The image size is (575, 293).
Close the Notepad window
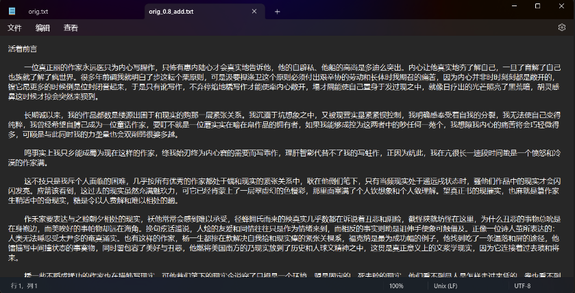tap(561, 6)
